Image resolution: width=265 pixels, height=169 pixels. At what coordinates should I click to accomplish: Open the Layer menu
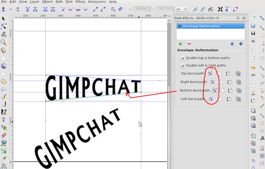[x=34, y=2]
